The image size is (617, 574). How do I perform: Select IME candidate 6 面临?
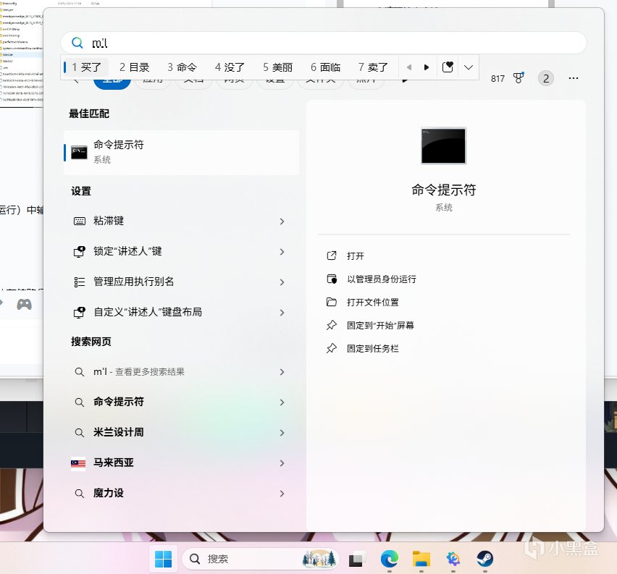[325, 67]
